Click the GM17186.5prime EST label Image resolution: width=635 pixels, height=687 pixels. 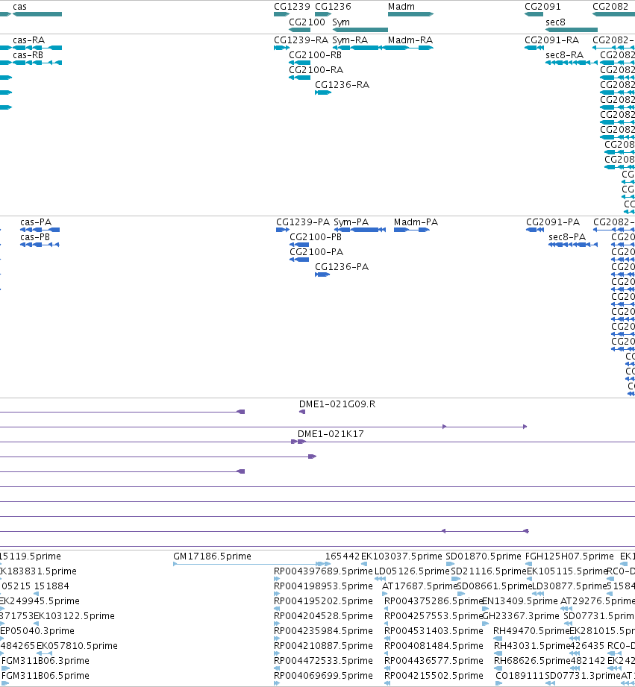tap(212, 556)
